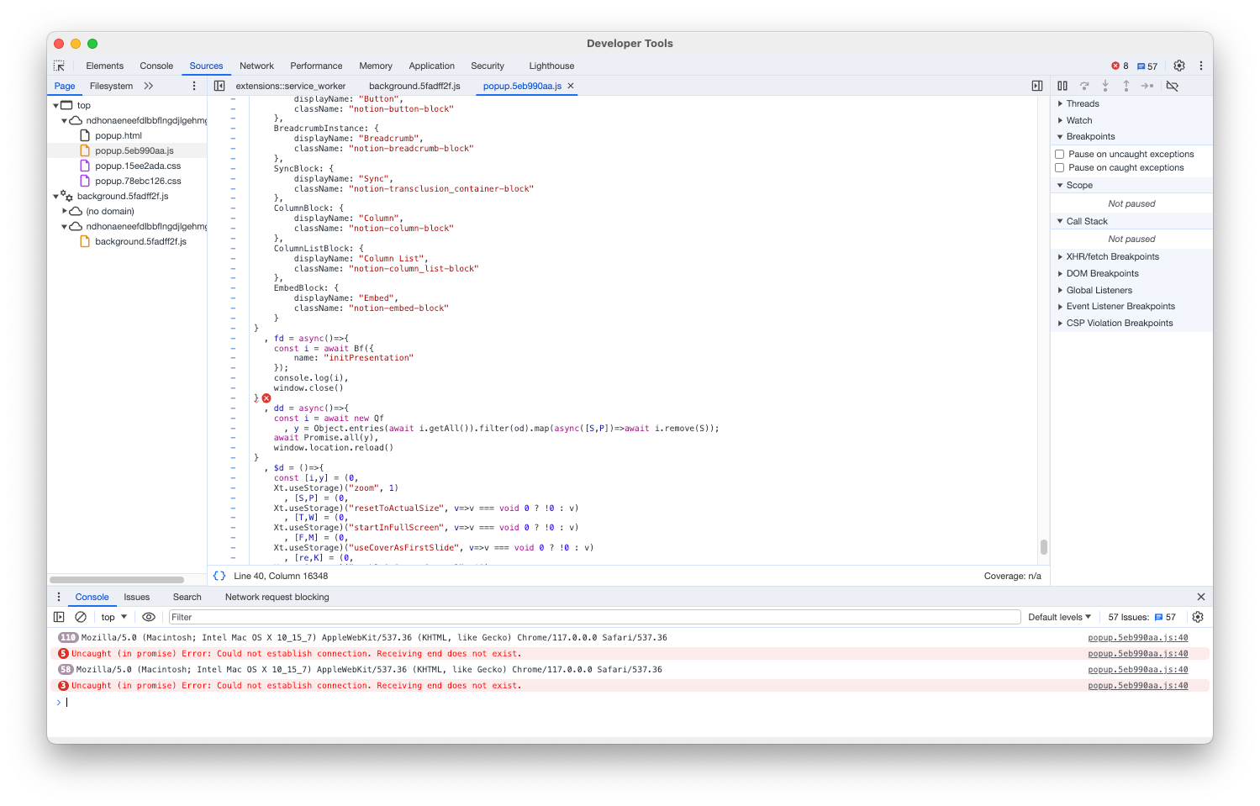Click the 57 Issues link in console

[x=1141, y=617]
